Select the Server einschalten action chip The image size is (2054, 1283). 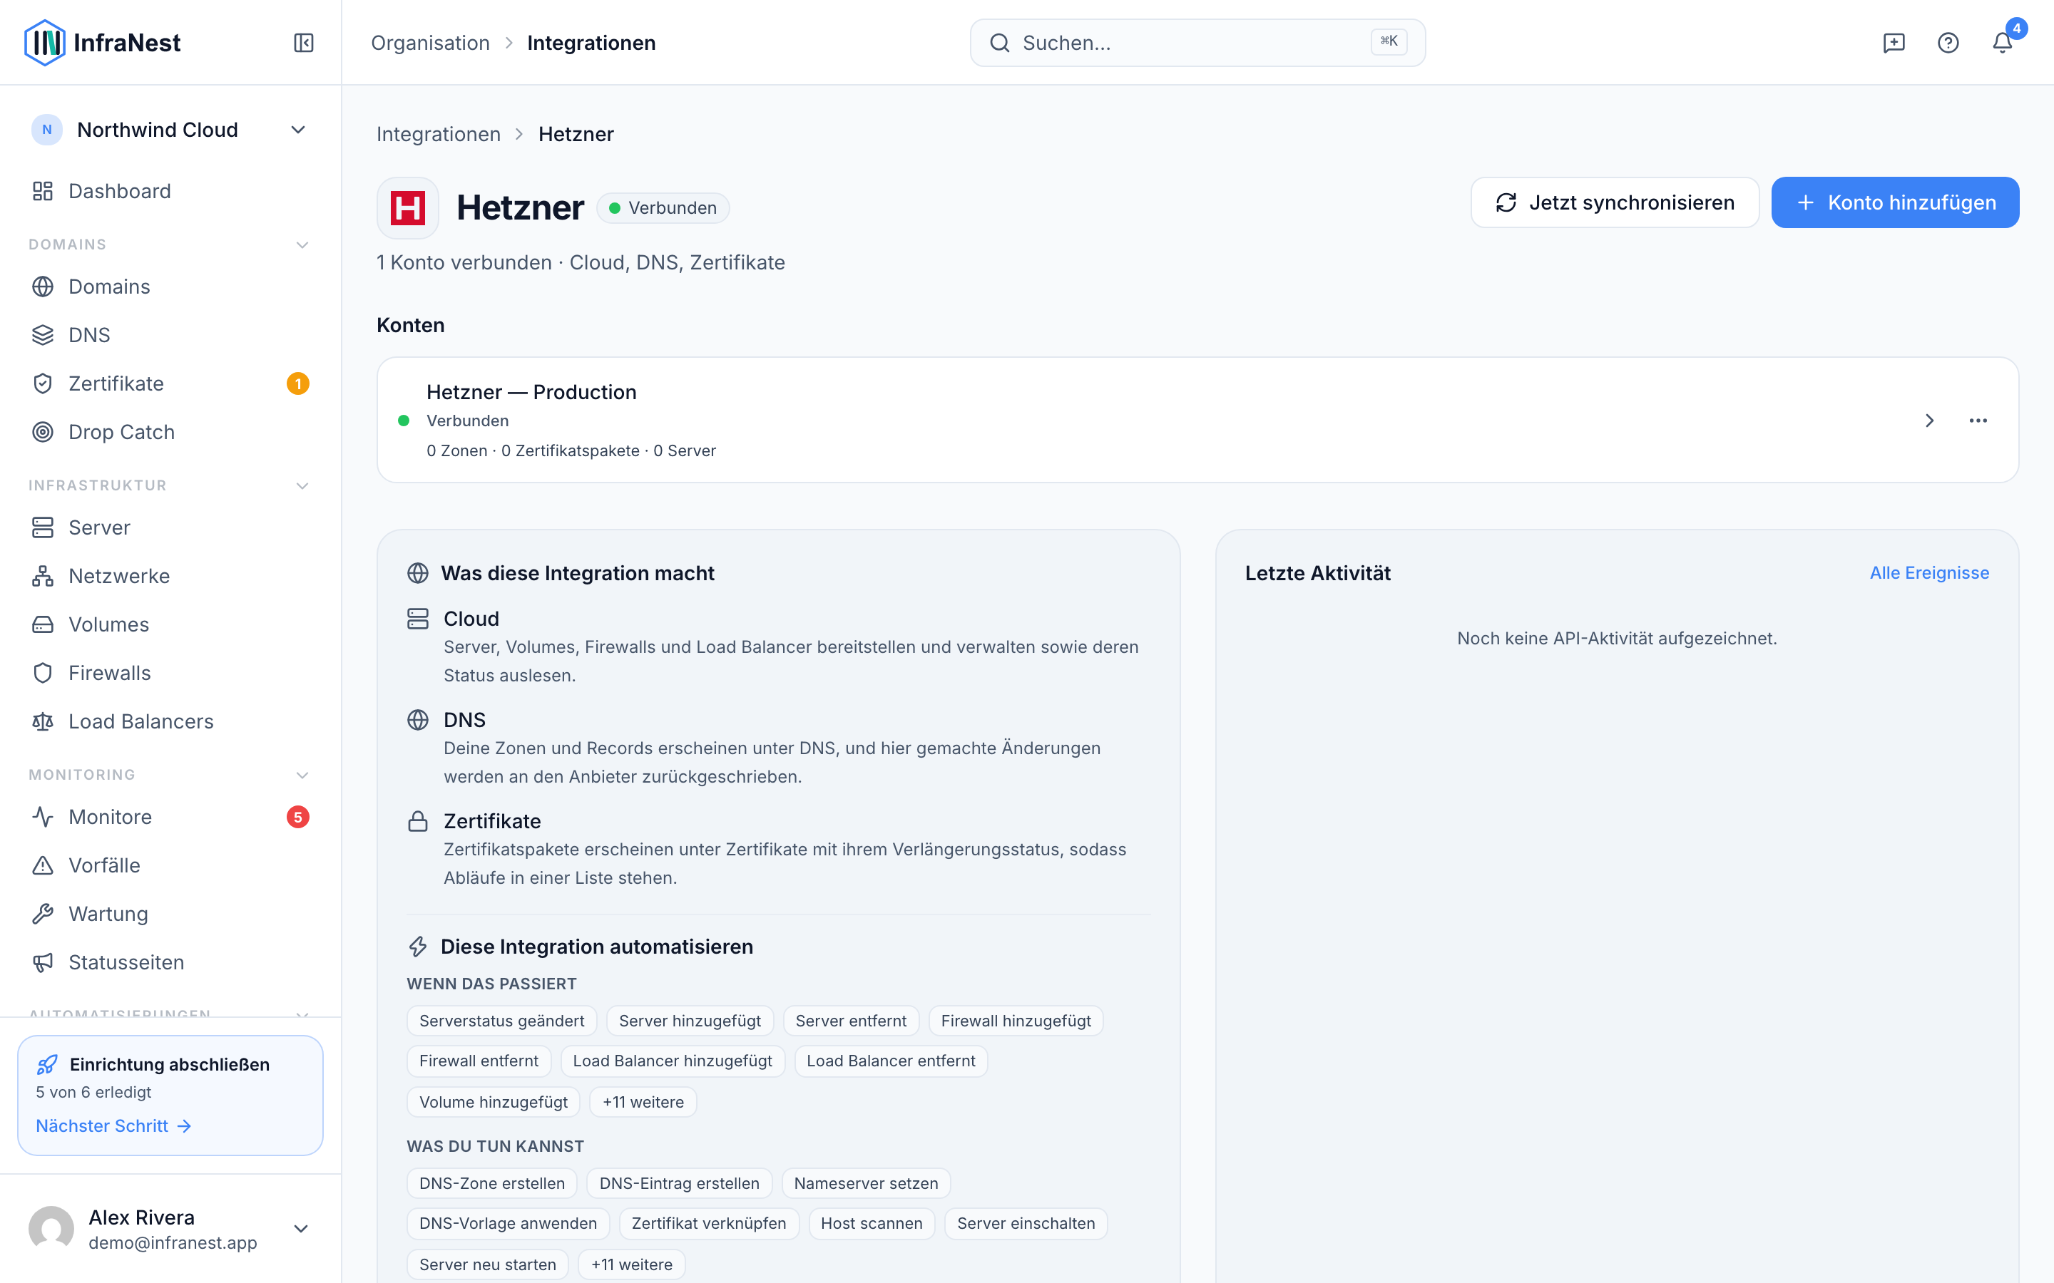point(1026,1224)
